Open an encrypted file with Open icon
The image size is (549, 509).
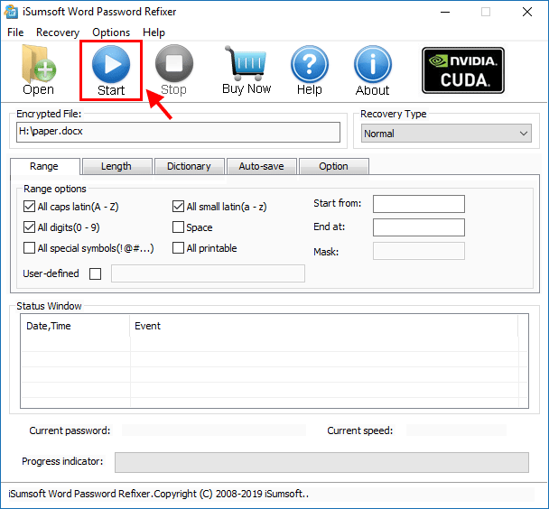coord(39,70)
